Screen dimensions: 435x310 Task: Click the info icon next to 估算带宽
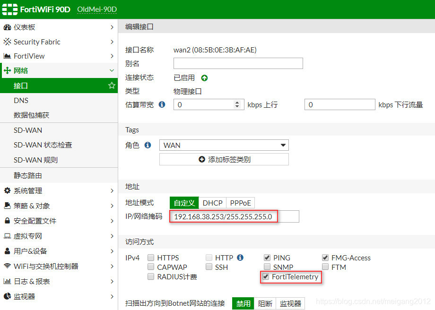(x=162, y=104)
